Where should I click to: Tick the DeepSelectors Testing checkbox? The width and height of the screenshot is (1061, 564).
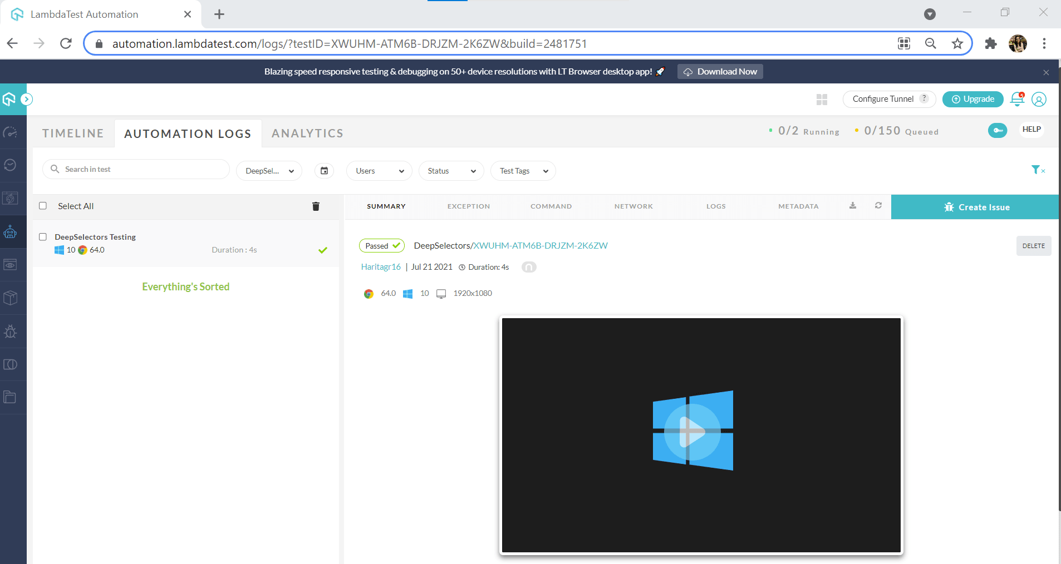point(43,237)
